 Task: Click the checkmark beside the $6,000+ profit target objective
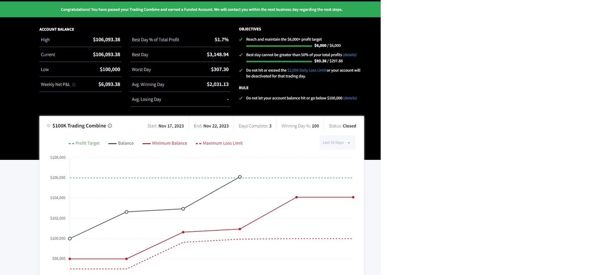pos(242,39)
